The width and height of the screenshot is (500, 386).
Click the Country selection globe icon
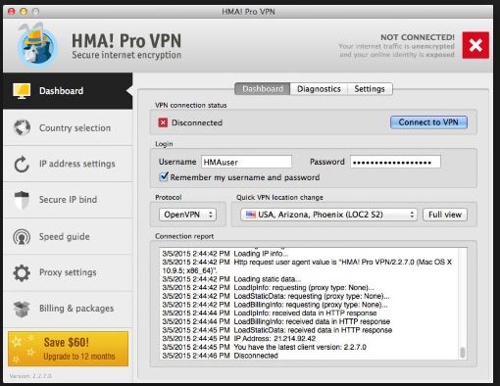click(22, 127)
